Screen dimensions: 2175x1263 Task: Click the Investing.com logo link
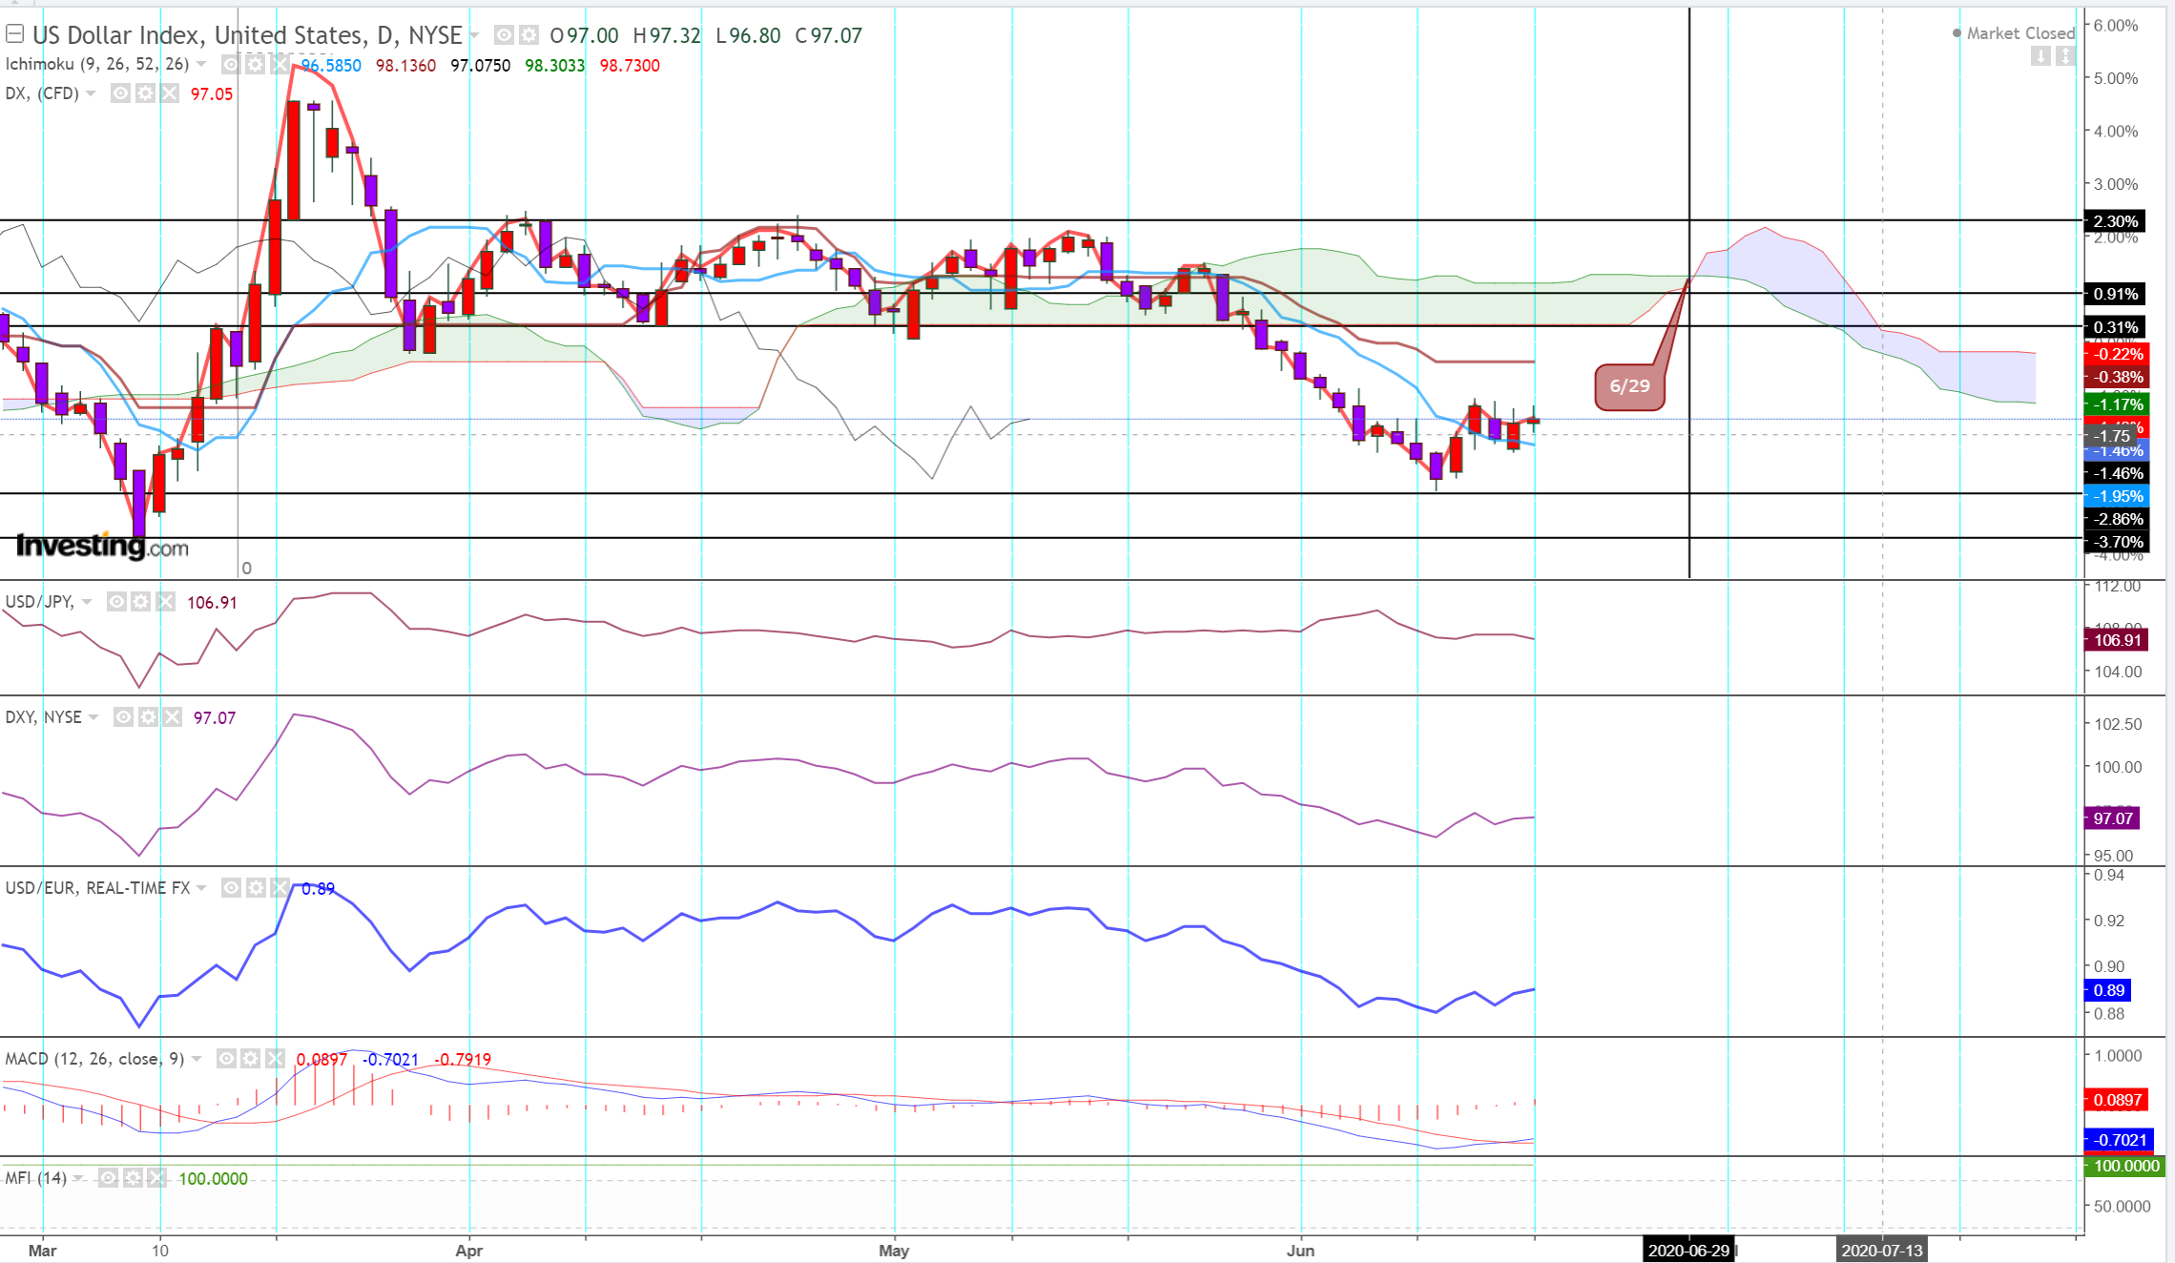tap(102, 546)
